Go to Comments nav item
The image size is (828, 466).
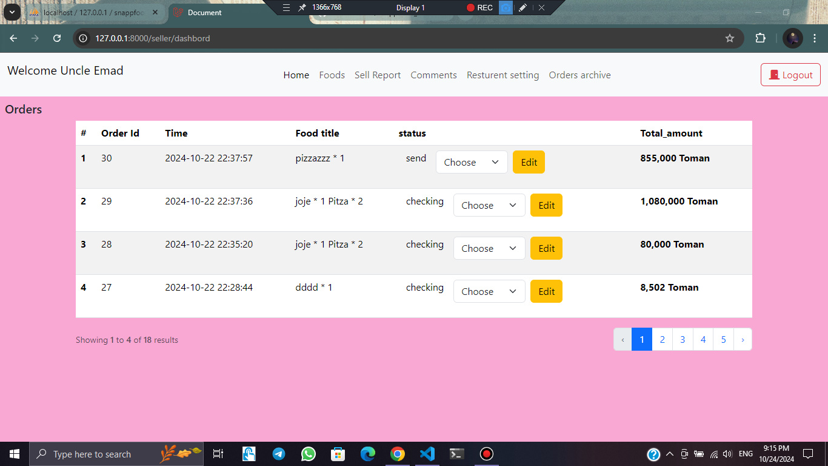coord(433,75)
